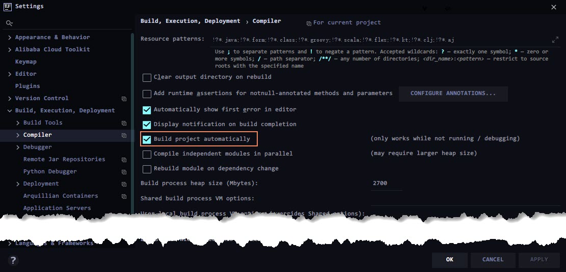Screen dimensions: 566x272
Task: Expand the Resource patterns field icon
Action: coord(555,40)
